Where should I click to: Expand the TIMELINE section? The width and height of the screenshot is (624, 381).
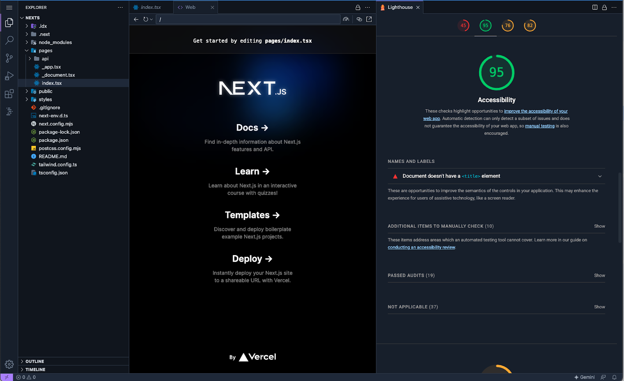click(73, 370)
